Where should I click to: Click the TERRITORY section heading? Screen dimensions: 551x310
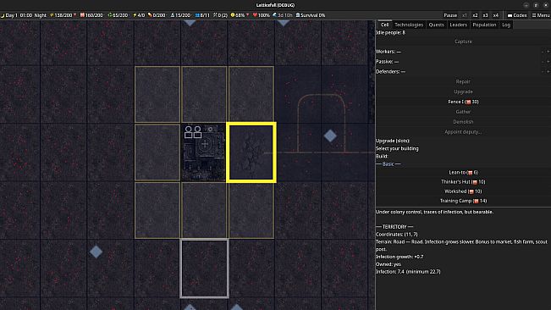[x=394, y=227]
